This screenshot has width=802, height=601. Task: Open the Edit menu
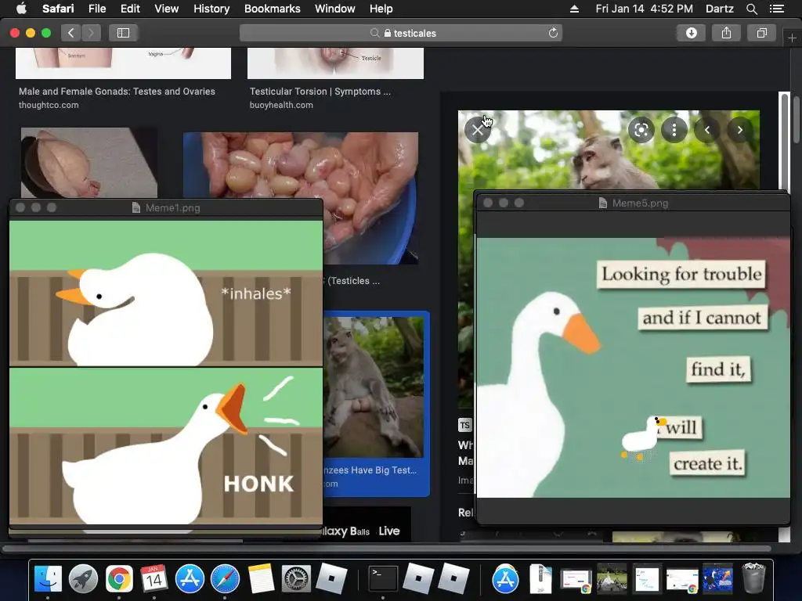[x=130, y=9]
